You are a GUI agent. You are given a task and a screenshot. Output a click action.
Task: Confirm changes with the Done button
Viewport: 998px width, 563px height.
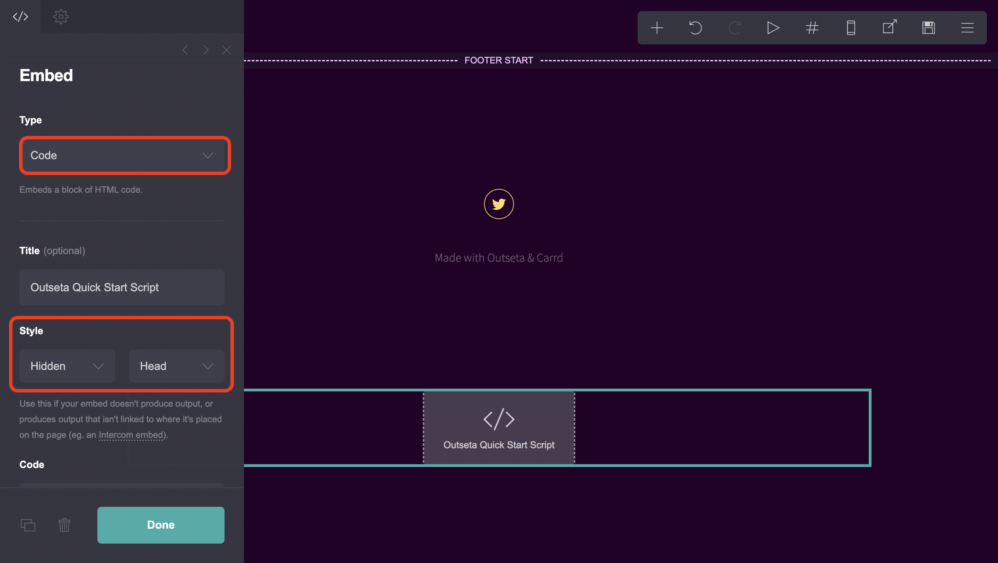[x=160, y=525]
